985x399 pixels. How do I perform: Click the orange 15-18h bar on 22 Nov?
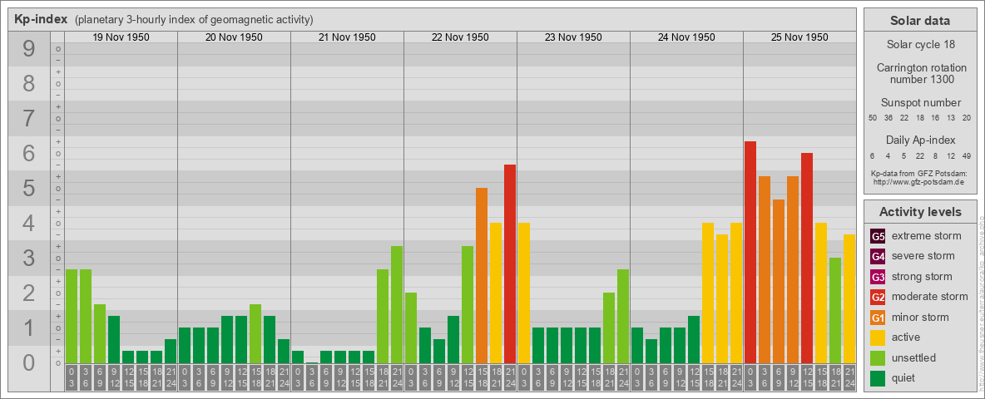(x=482, y=275)
